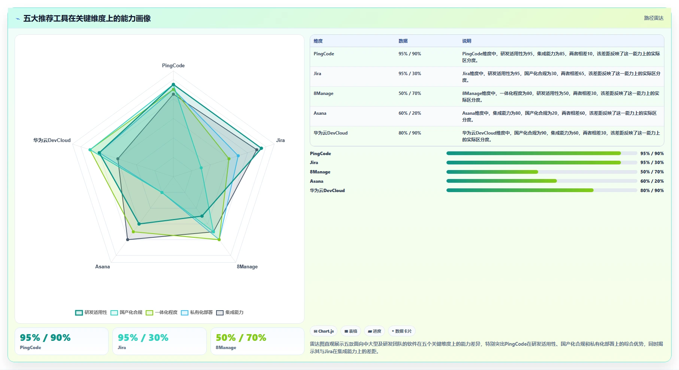Click the title 五大推荐工具在关键维度上的能力画像
Viewport: 679px width, 370px height.
click(x=87, y=18)
